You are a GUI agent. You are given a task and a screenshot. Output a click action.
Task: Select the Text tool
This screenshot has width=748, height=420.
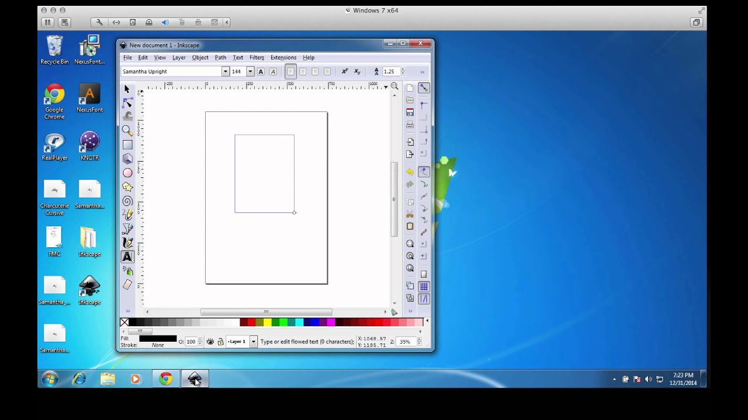127,257
